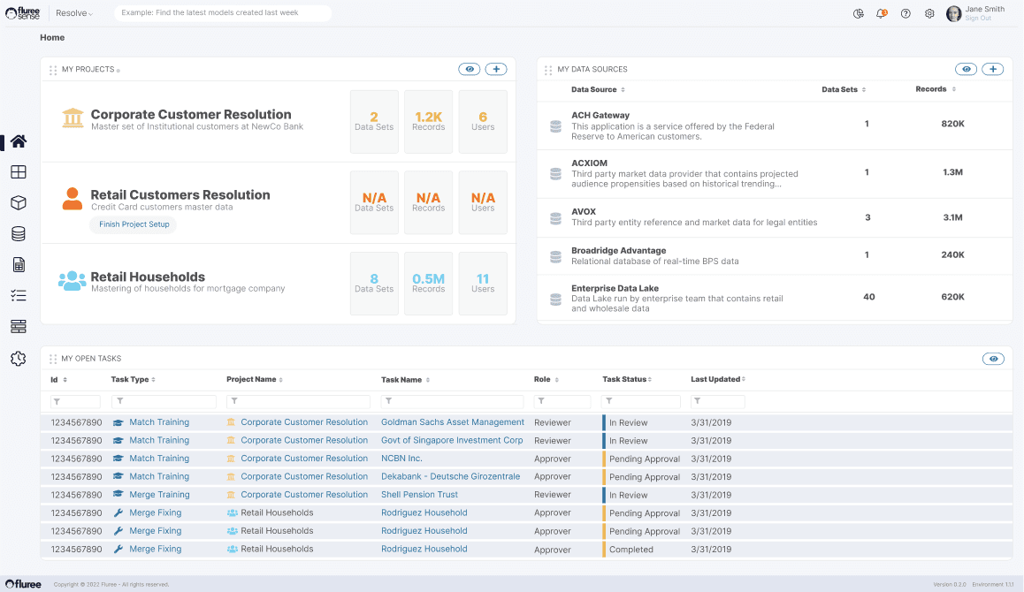Open Dekabank - Deutsche Girozentrale task
Screen dimensions: 1024x592
click(x=451, y=476)
